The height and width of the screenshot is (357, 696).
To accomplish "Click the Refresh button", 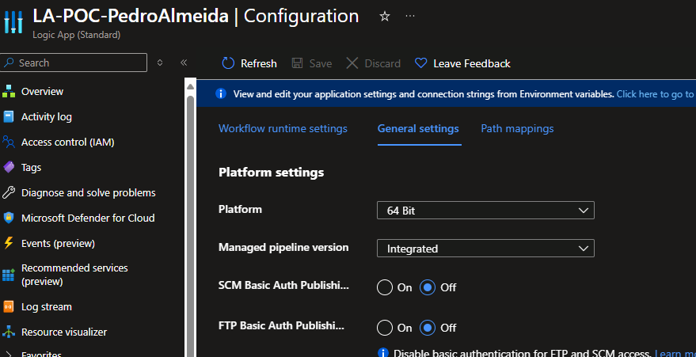I will tap(249, 63).
